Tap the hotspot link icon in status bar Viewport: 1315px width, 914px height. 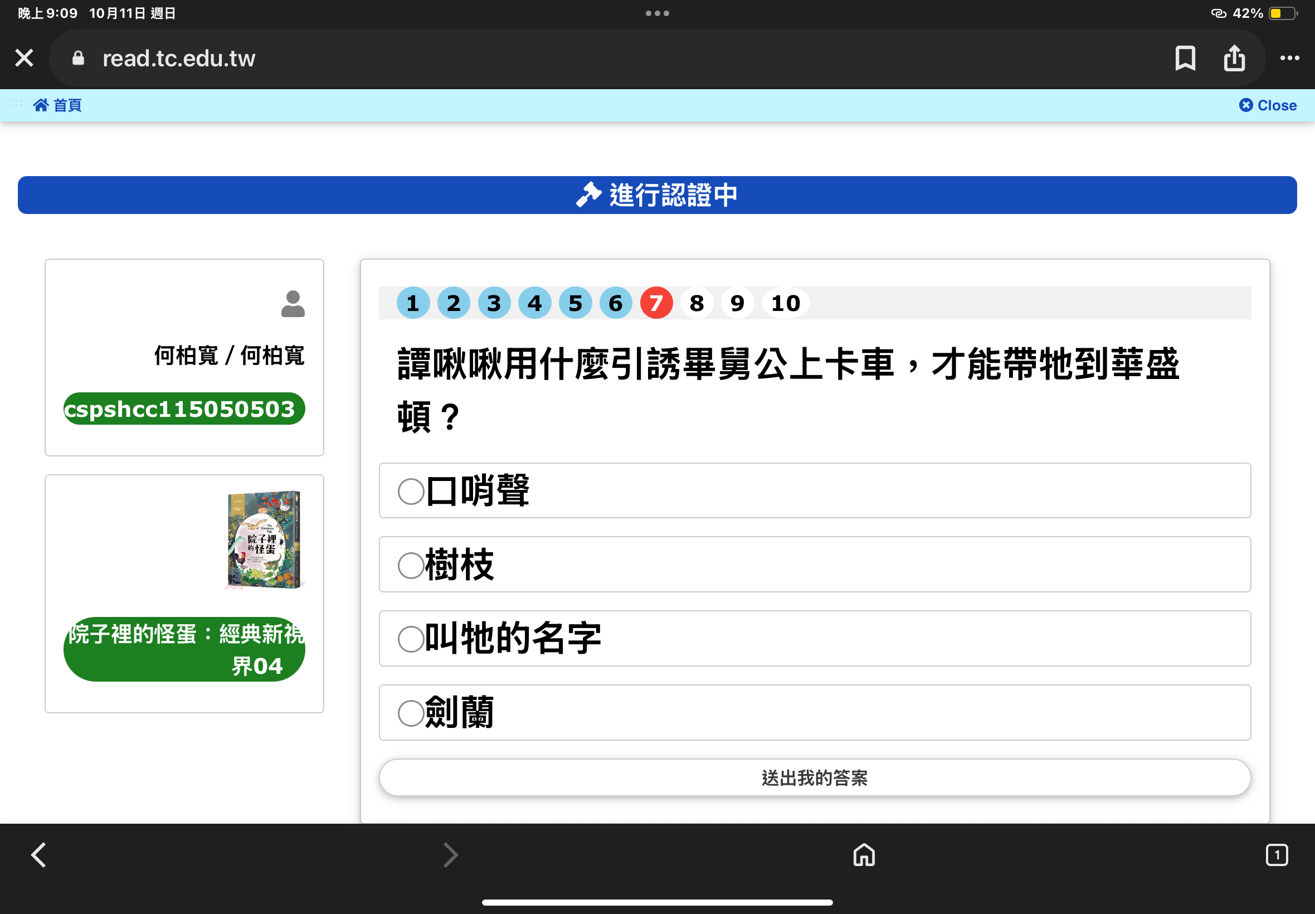(1218, 13)
